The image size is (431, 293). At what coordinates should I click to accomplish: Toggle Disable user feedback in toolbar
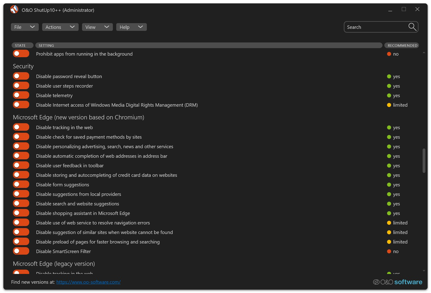[x=21, y=165]
